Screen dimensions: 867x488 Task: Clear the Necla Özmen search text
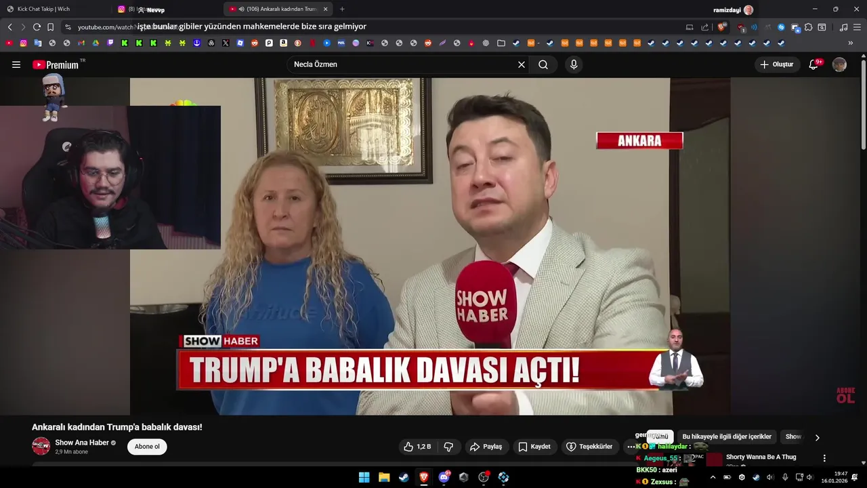[522, 64]
